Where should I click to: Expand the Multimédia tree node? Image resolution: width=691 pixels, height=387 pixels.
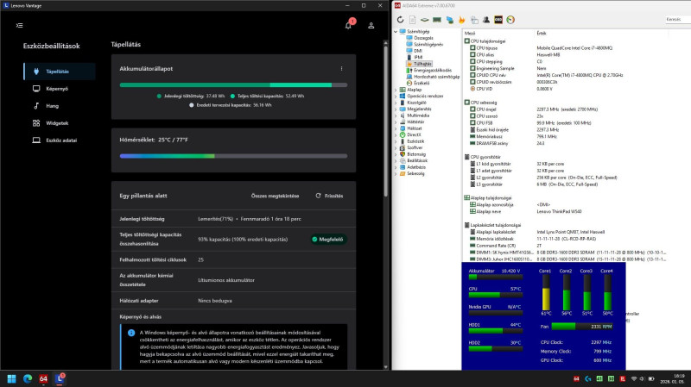click(x=396, y=115)
